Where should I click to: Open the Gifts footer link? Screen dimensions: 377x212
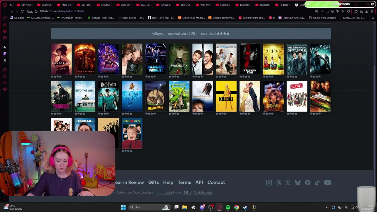pos(153,182)
